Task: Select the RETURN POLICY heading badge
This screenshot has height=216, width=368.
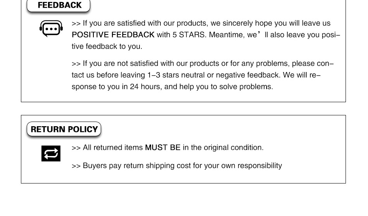Action: click(x=64, y=129)
